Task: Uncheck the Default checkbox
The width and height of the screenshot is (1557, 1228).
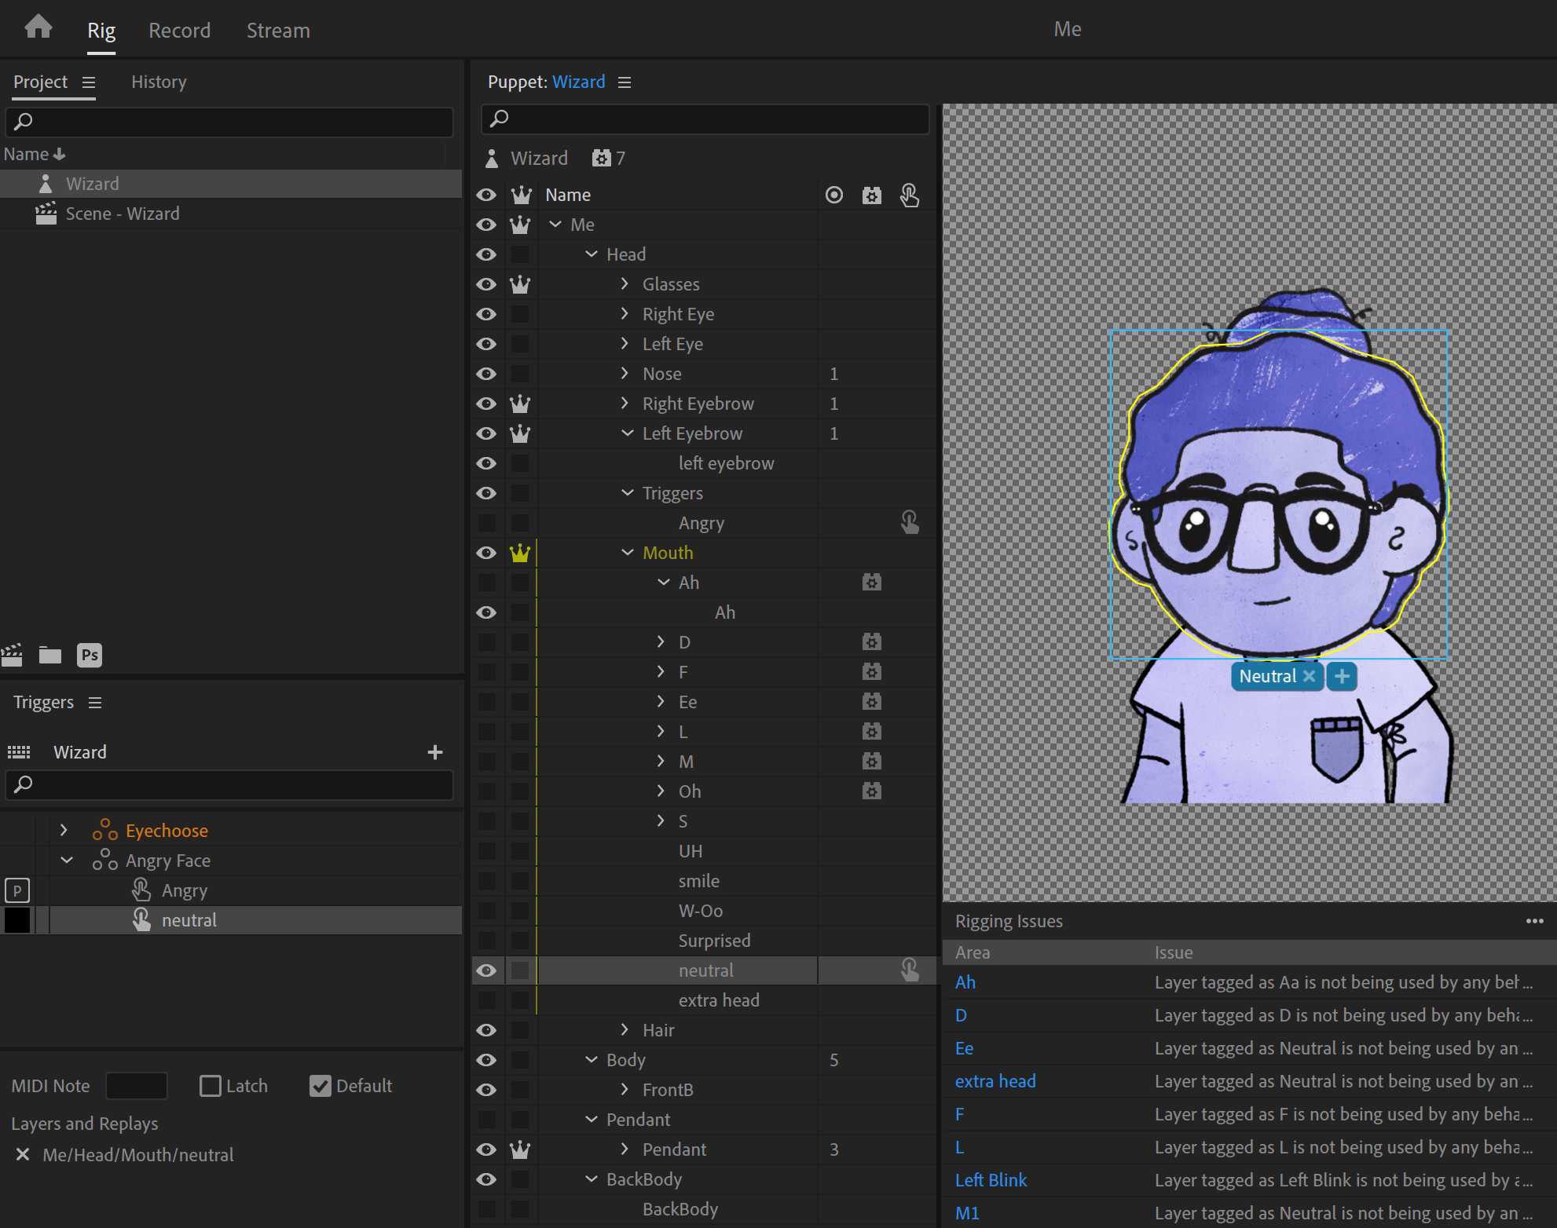Action: [x=321, y=1086]
